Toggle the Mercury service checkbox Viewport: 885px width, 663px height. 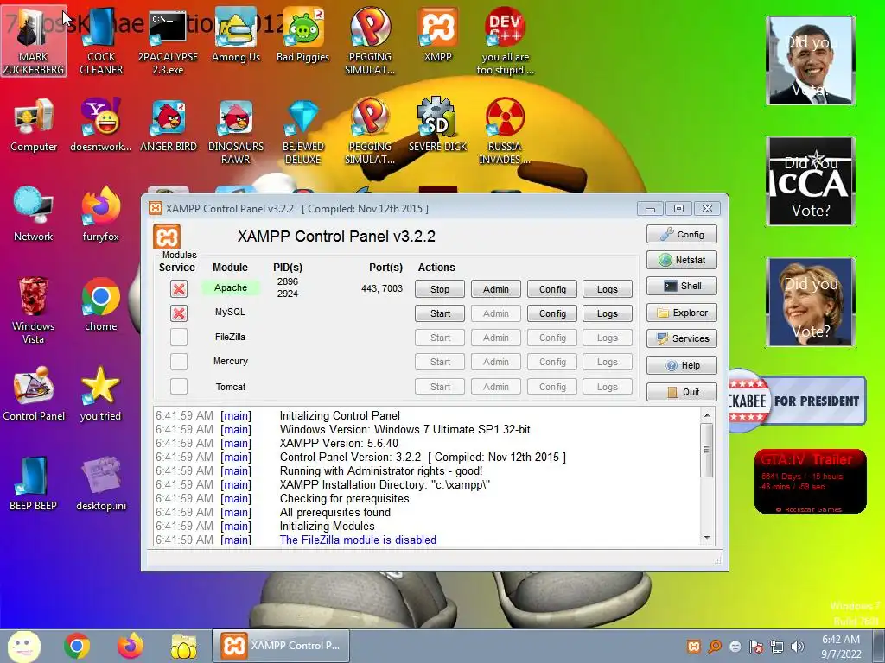tap(179, 362)
